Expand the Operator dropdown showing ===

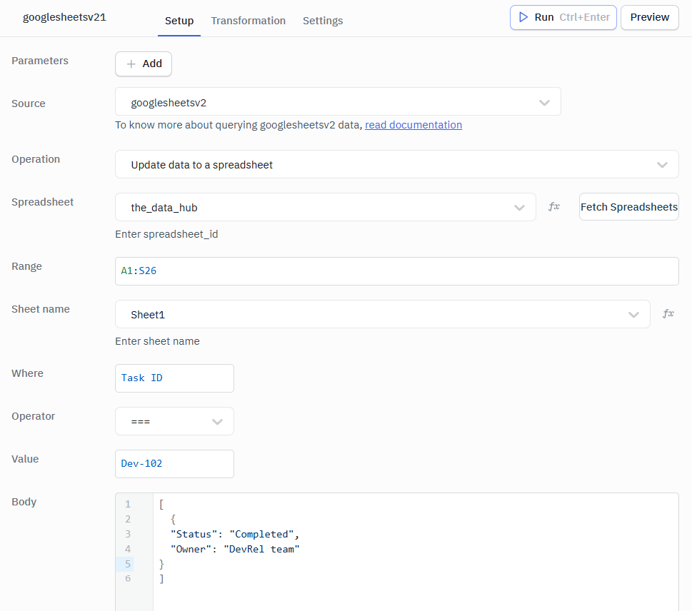coord(174,422)
